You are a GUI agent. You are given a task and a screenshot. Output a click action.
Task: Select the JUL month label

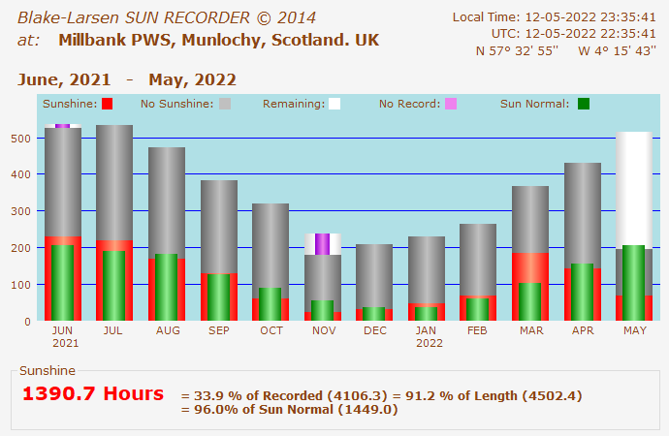112,330
